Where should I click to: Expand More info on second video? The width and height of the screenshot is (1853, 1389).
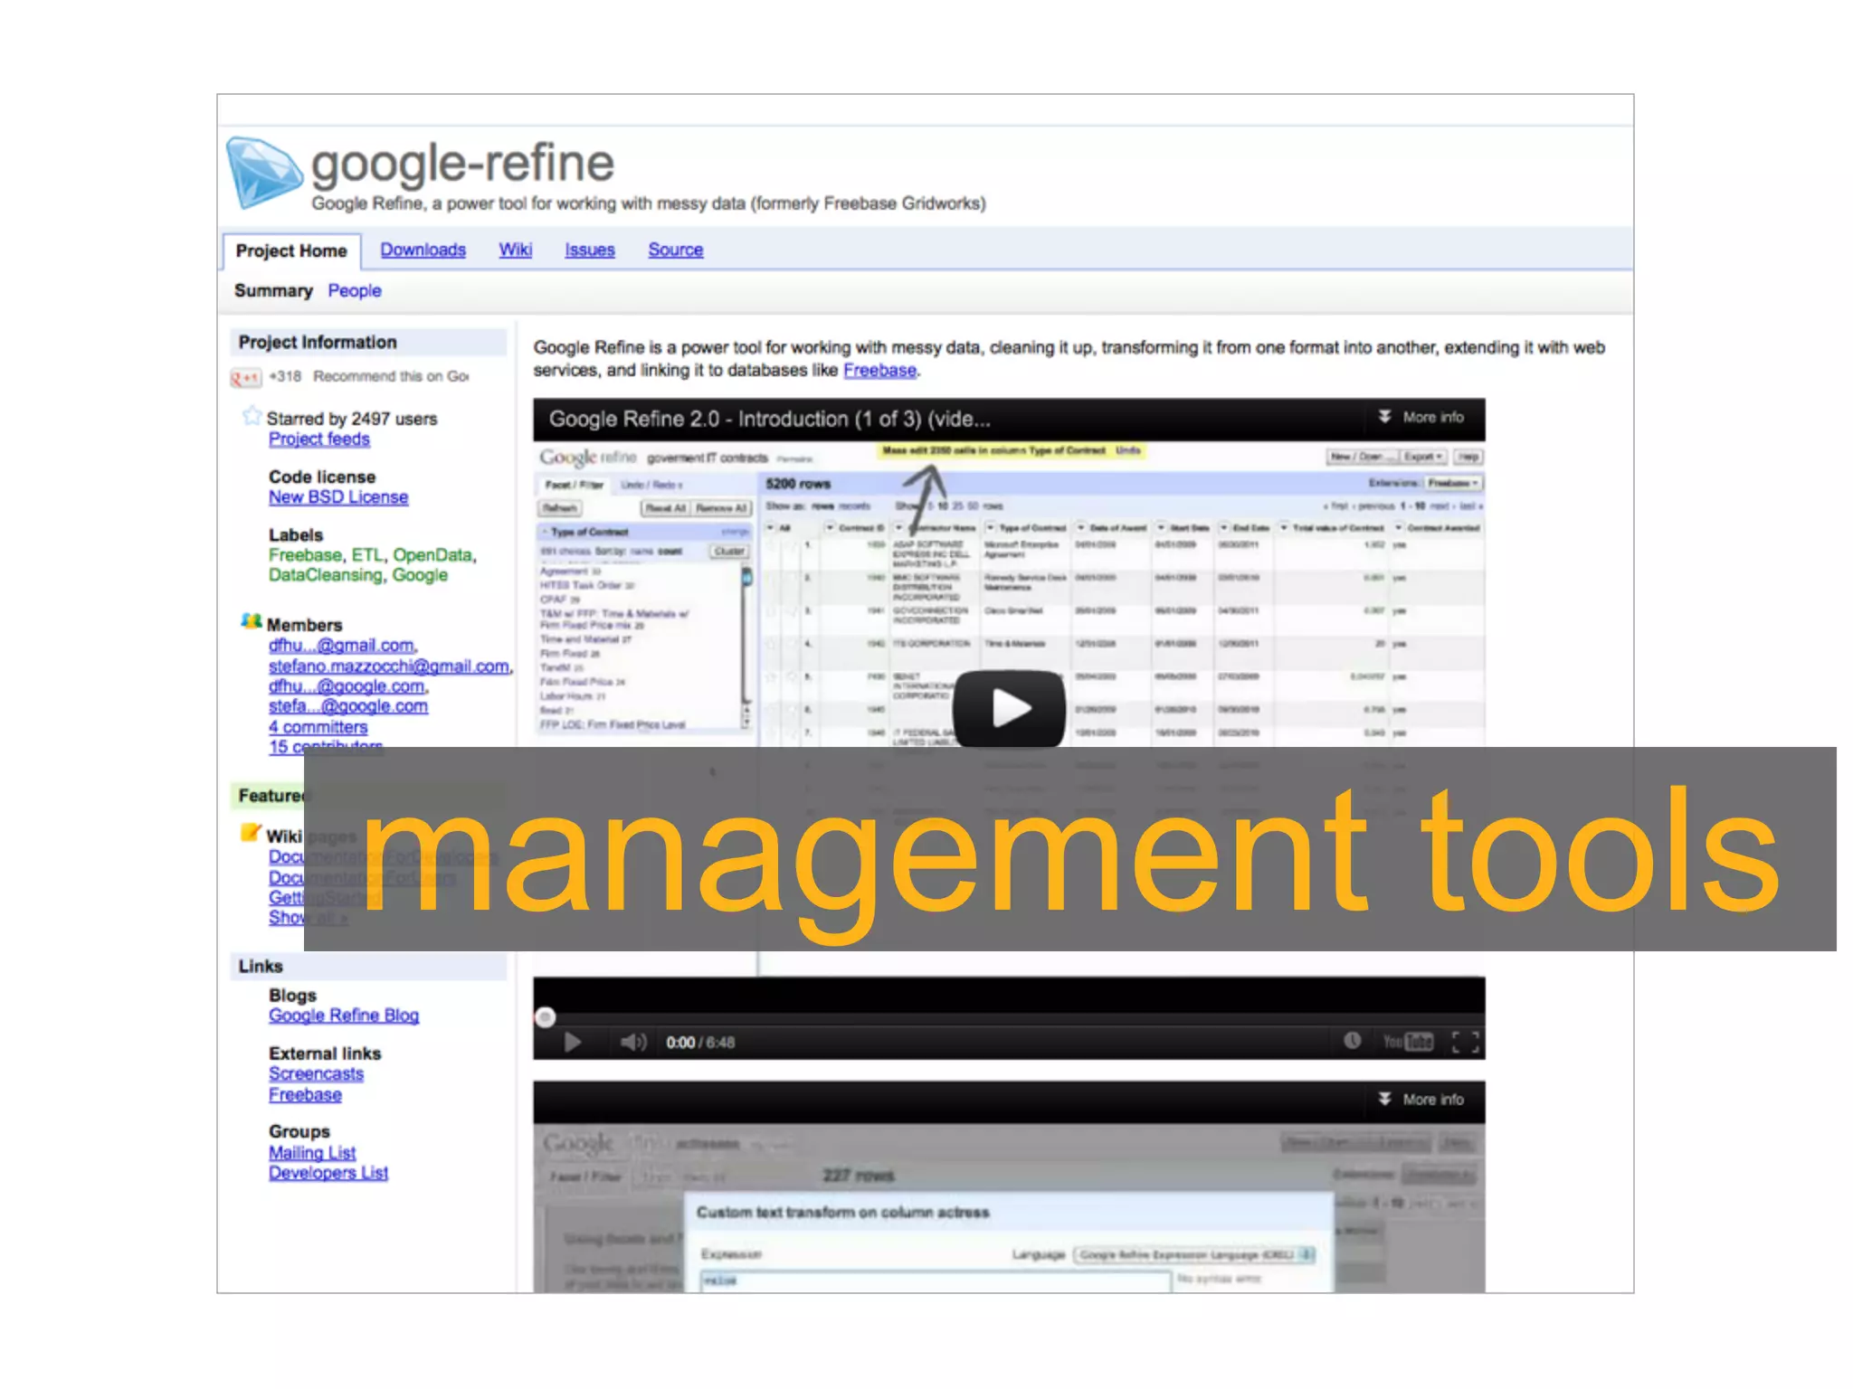click(1421, 1100)
